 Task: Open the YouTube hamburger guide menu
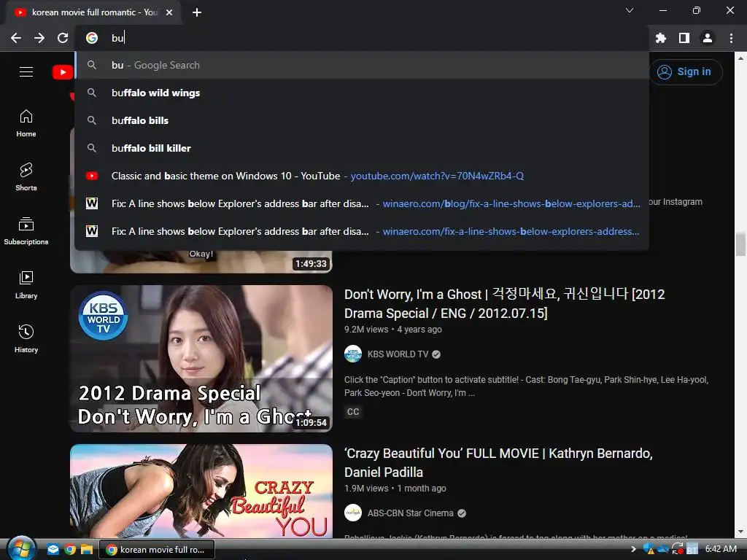click(26, 72)
